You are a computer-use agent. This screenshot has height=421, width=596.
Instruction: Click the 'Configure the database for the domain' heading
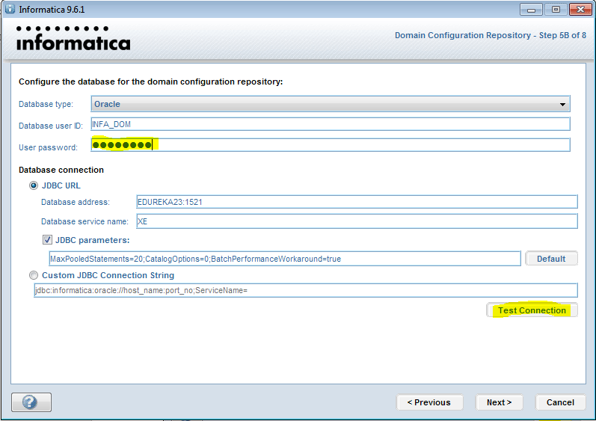150,82
